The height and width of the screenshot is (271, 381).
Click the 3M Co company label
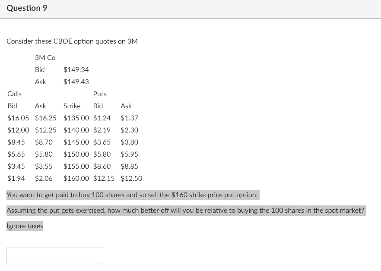pyautogui.click(x=45, y=57)
